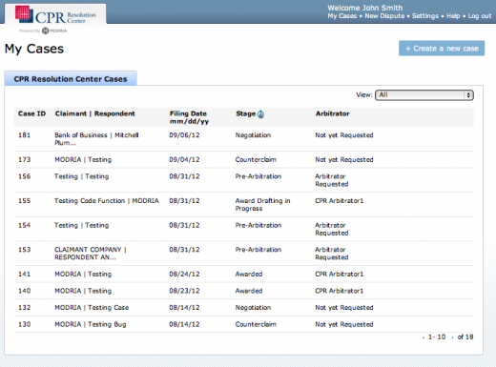Click the Filing Date column header
The image size is (496, 367).
click(189, 117)
